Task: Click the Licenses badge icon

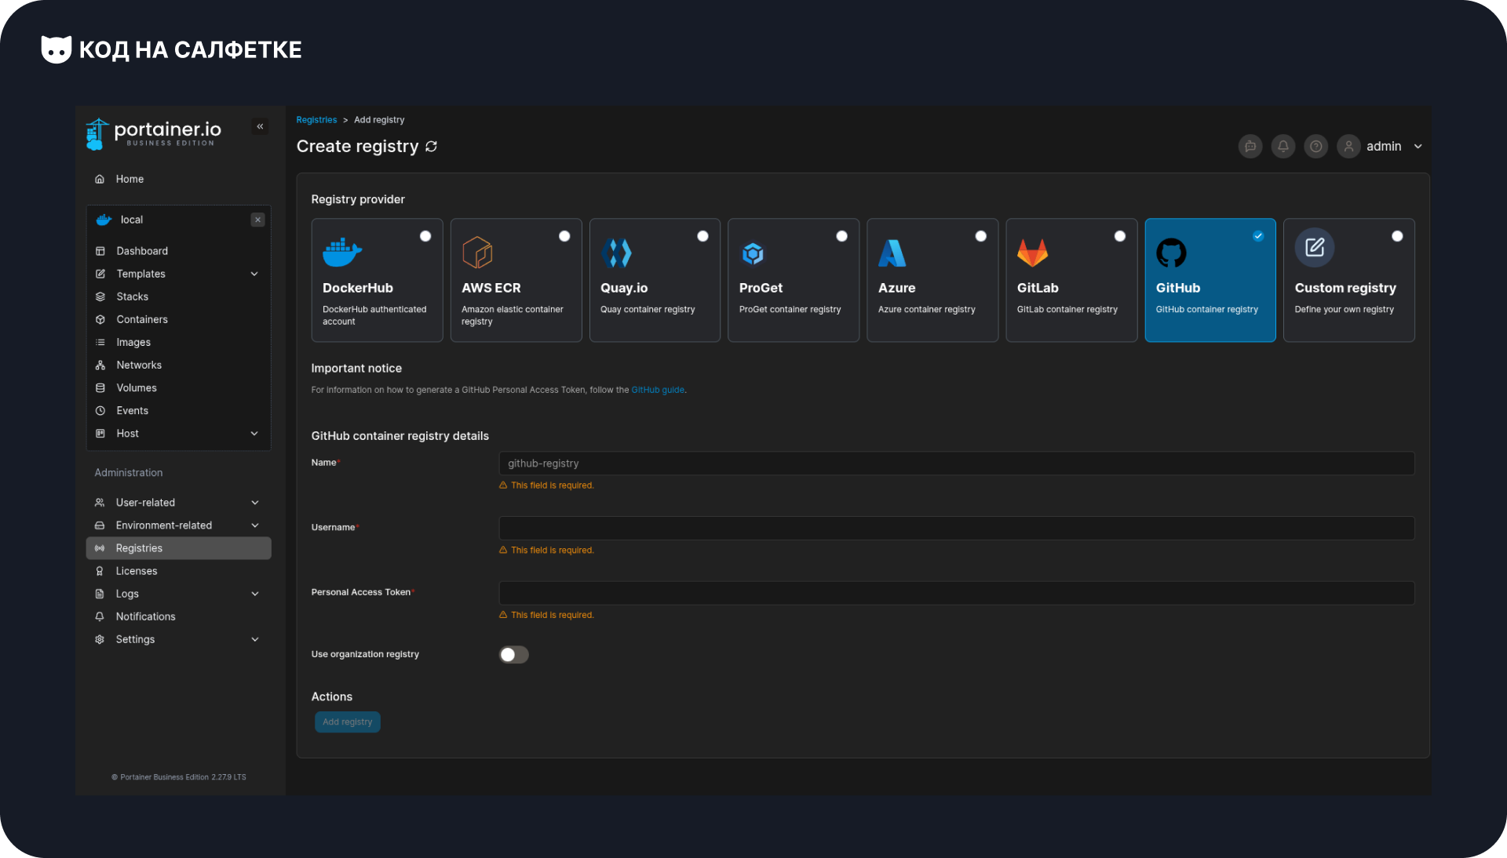Action: click(100, 571)
